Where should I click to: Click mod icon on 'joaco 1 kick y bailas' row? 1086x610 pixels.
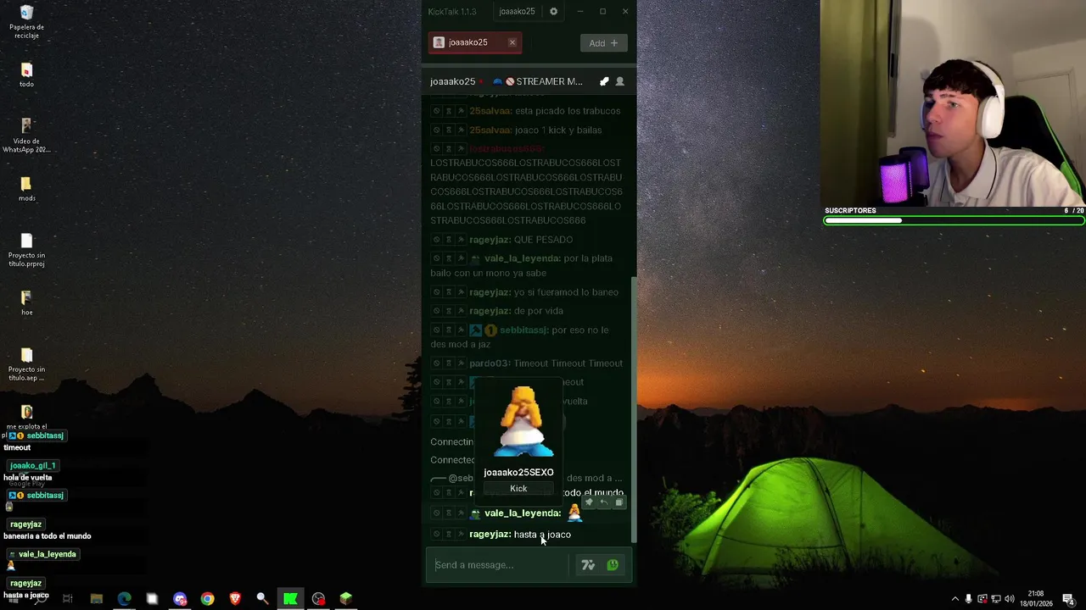[x=461, y=130]
